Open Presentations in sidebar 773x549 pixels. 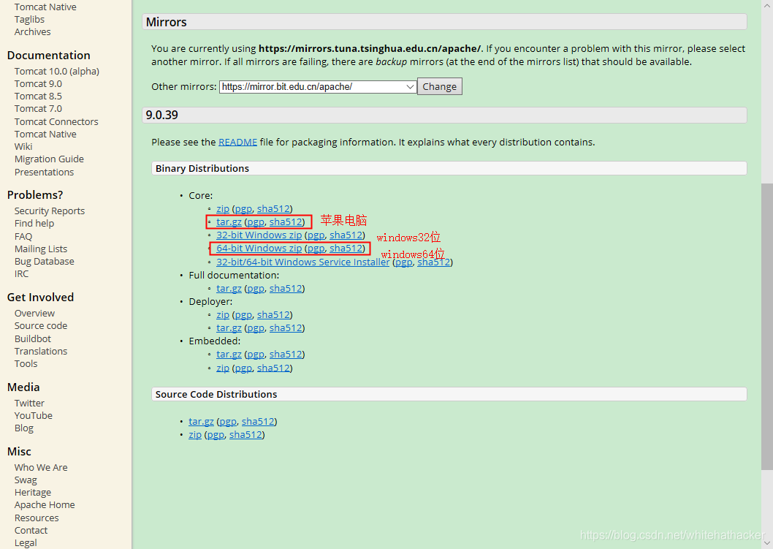tap(44, 172)
